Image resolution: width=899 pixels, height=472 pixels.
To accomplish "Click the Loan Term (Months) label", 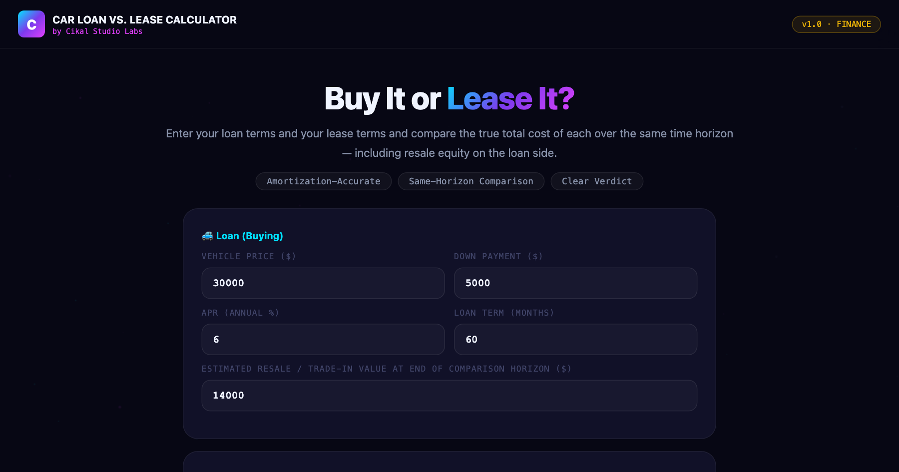I will click(x=504, y=313).
